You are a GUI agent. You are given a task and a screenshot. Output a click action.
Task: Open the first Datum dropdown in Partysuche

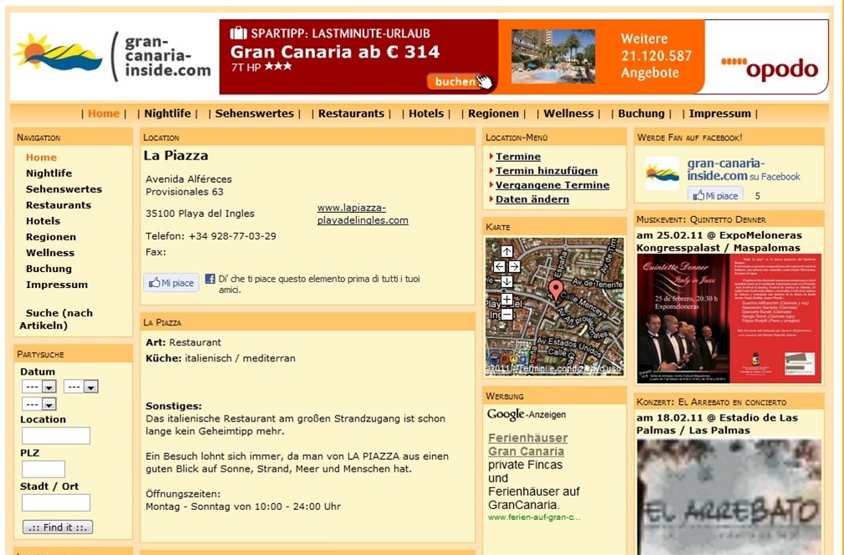coord(38,386)
